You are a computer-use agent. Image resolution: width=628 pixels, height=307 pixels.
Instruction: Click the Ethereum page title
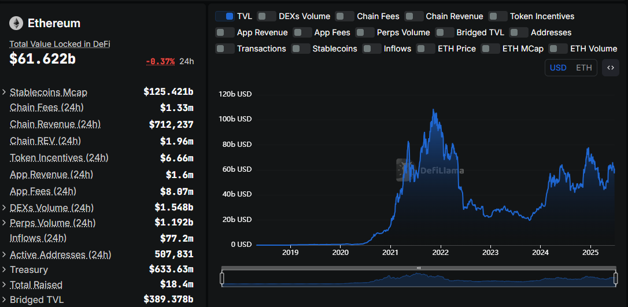(x=54, y=23)
